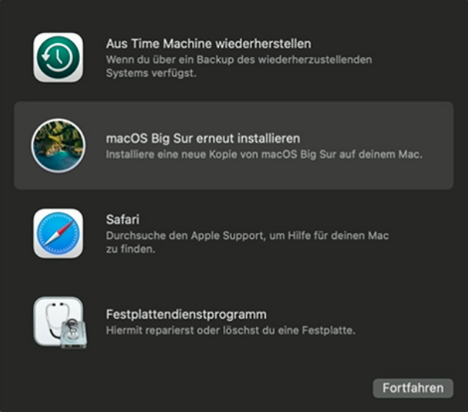The image size is (468, 412).
Task: Click 'Installiere eine neue Kopie' description text
Action: click(x=264, y=154)
